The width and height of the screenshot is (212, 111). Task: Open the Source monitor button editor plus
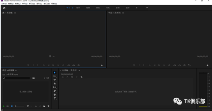[x=102, y=65]
